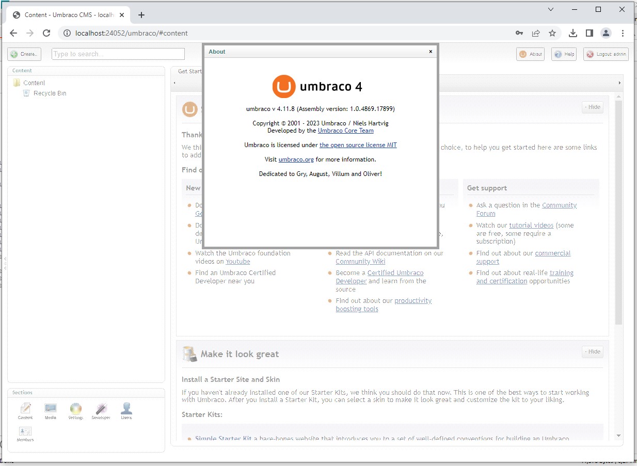Open the Users section icon

126,411
